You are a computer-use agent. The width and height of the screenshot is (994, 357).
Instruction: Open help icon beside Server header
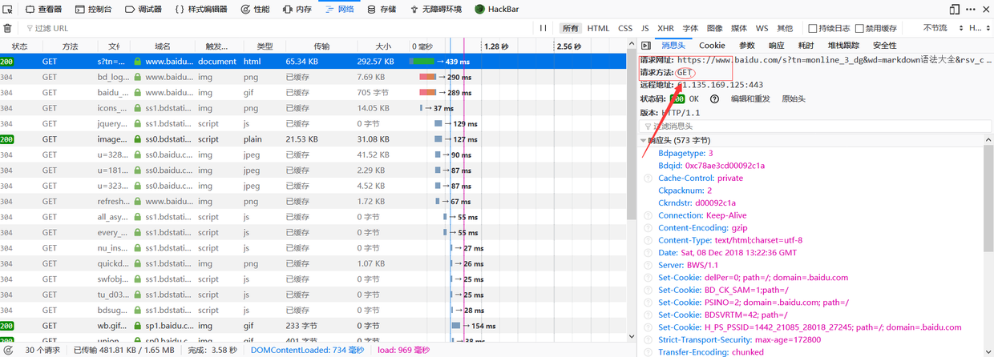point(648,265)
